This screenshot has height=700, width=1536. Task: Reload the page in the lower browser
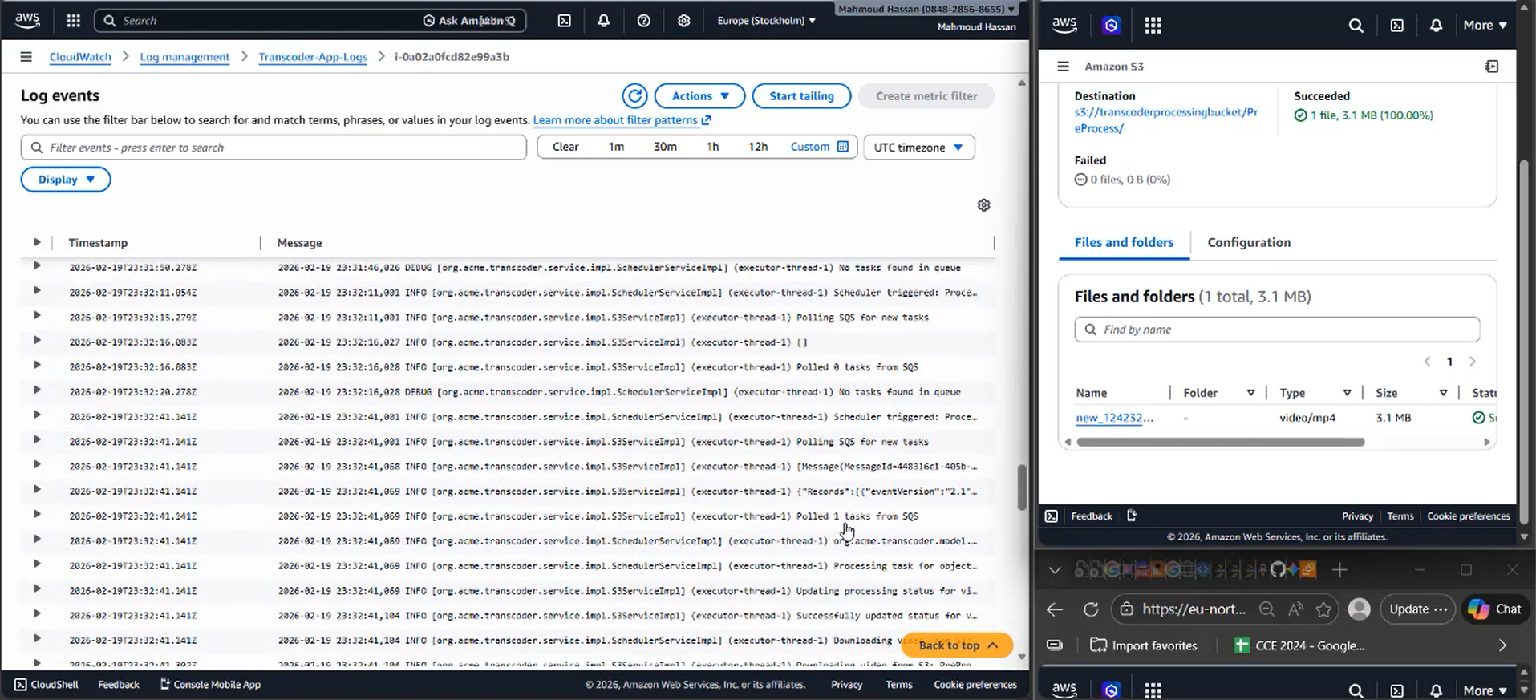pos(1091,609)
